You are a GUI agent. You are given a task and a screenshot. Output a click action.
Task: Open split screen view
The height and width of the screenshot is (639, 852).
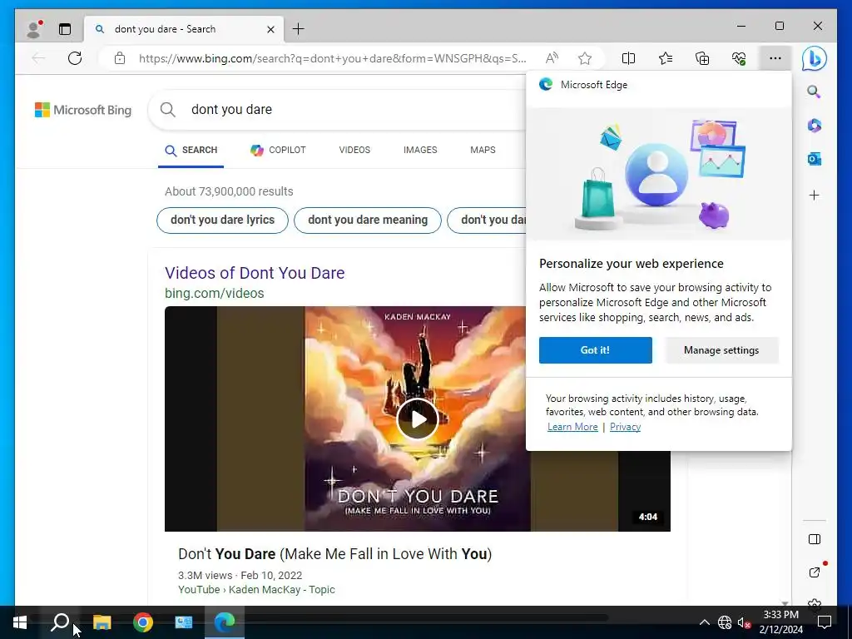628,58
